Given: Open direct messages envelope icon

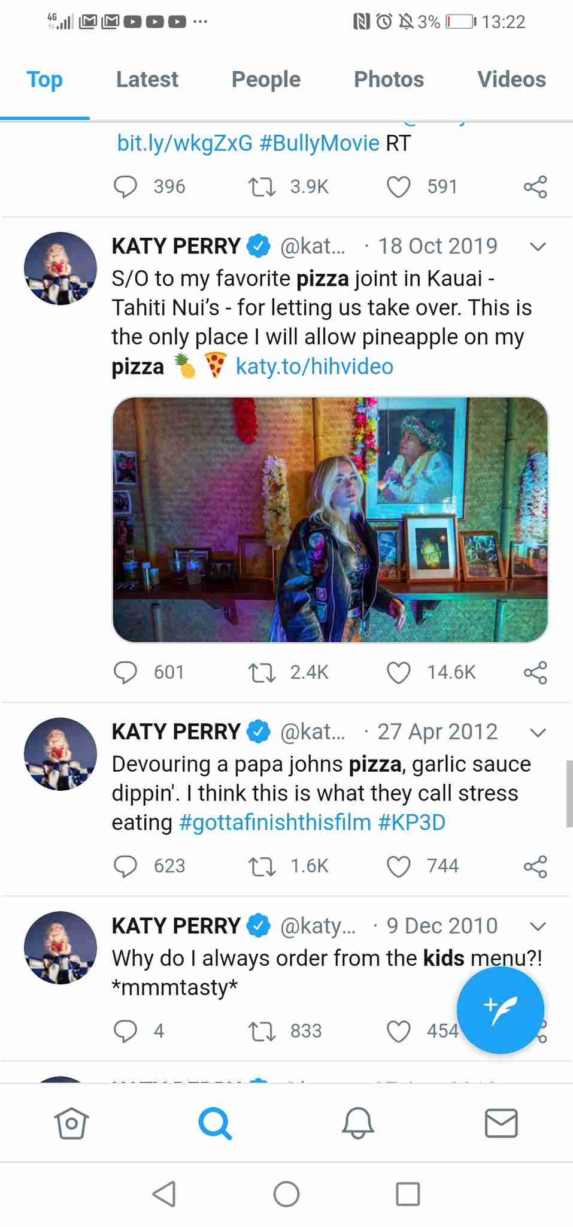Looking at the screenshot, I should coord(501,1123).
